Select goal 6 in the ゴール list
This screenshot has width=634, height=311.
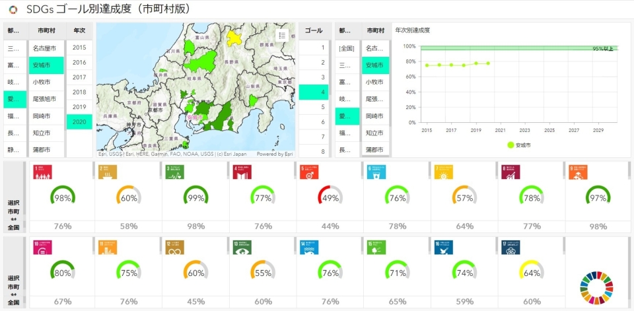(x=313, y=121)
